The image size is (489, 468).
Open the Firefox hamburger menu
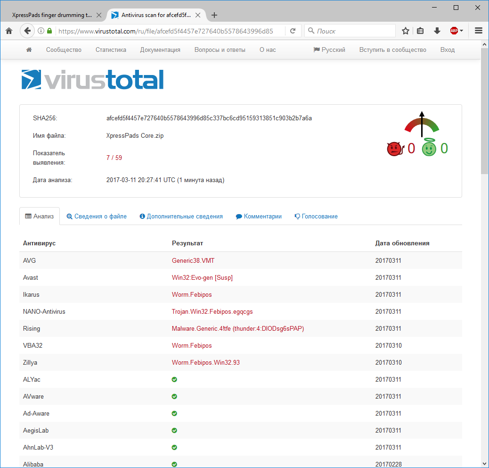click(x=479, y=31)
